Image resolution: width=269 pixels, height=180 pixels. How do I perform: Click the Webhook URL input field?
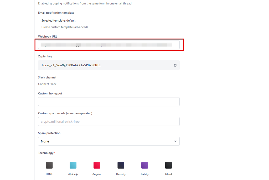pos(109,45)
